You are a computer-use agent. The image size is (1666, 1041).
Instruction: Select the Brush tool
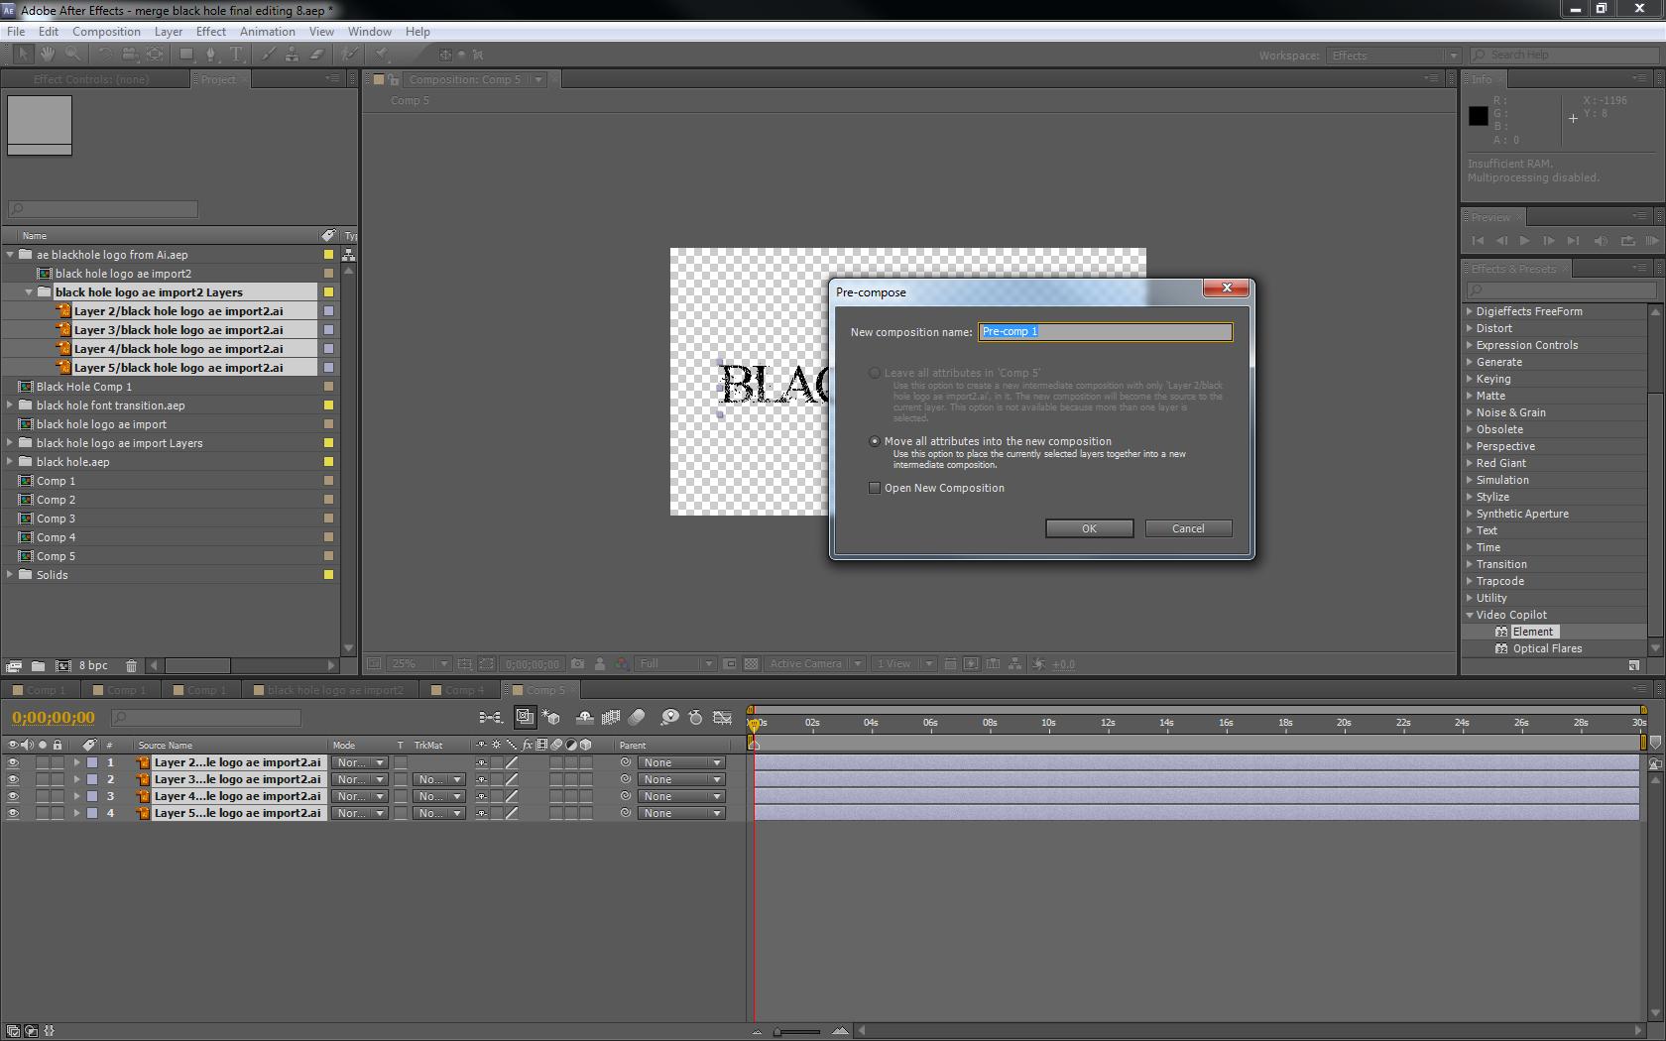(269, 55)
